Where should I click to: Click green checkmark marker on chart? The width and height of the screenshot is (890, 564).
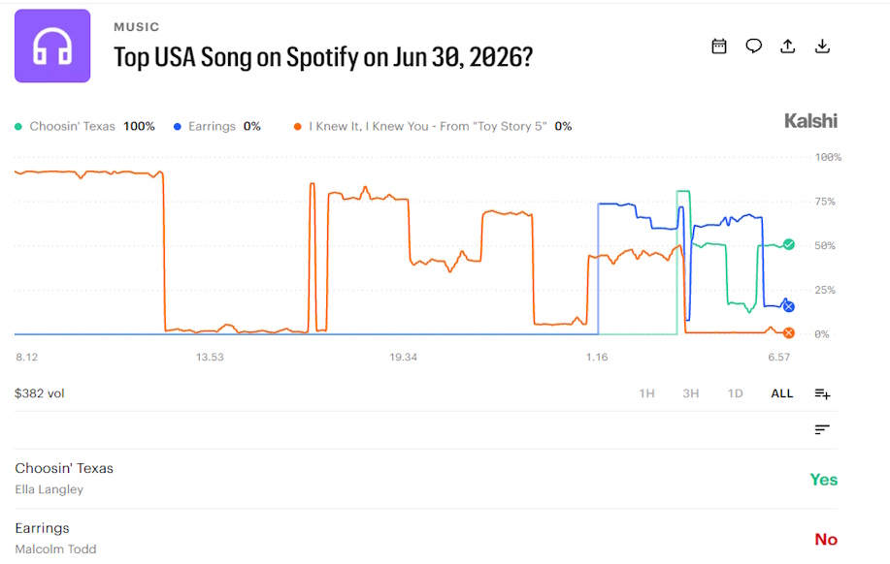click(789, 244)
